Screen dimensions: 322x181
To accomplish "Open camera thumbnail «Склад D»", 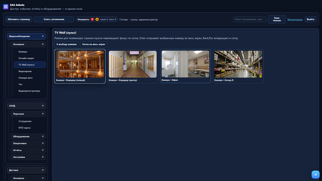I will point(238,66).
